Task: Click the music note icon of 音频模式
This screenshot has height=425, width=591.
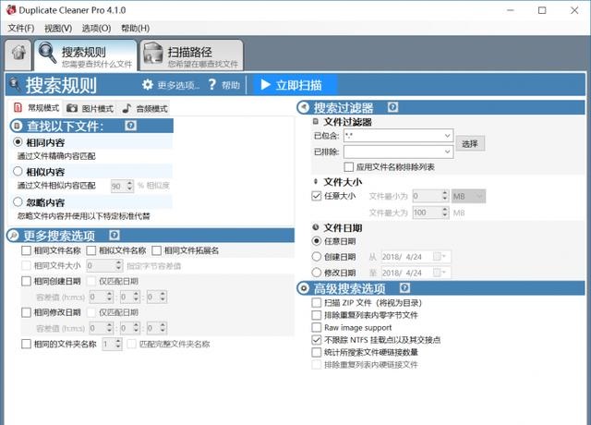Action: (x=127, y=108)
